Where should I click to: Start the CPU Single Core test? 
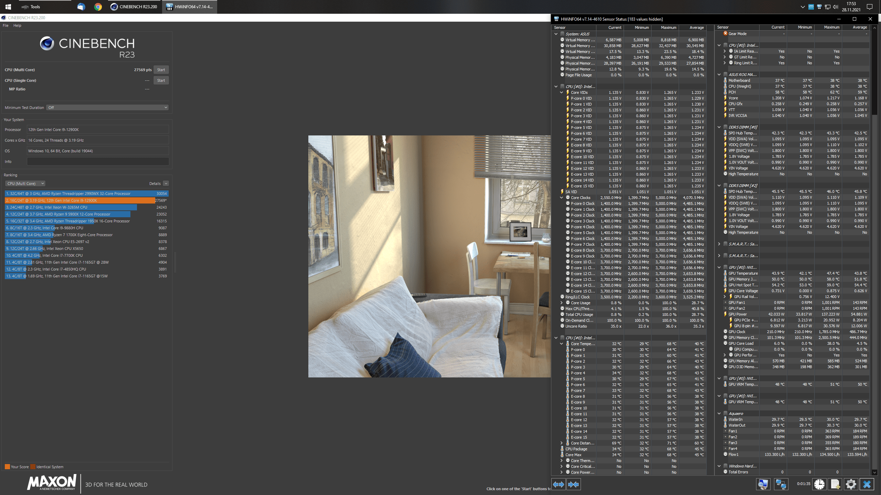pyautogui.click(x=161, y=80)
